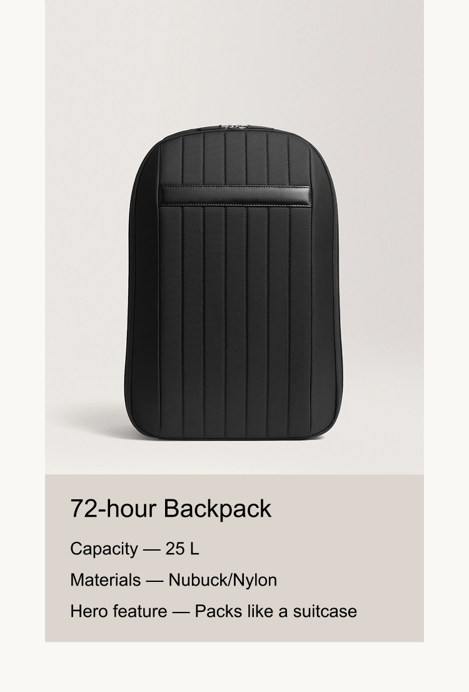Click the zipper pulls atop the backpack
The image size is (469, 692).
[234, 126]
